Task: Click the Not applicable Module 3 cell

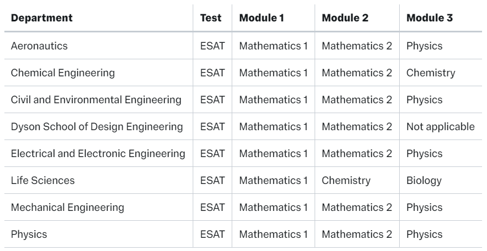Action: click(440, 127)
